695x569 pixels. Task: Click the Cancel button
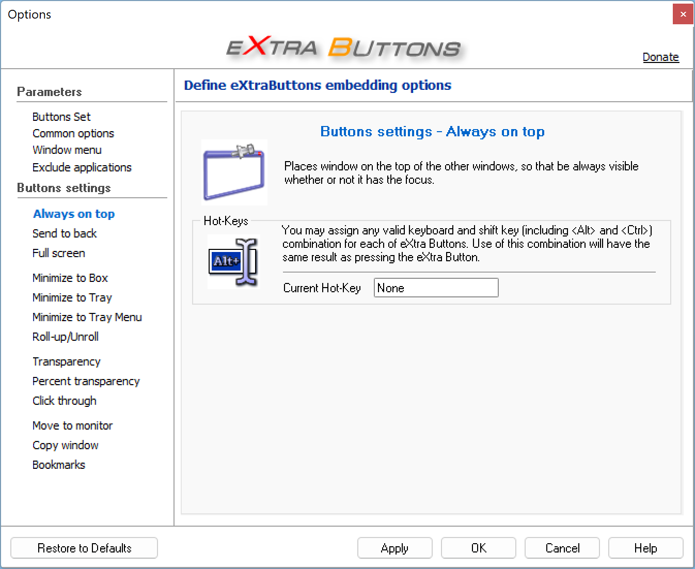click(x=562, y=548)
